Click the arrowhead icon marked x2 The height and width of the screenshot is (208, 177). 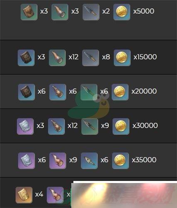[91, 12]
